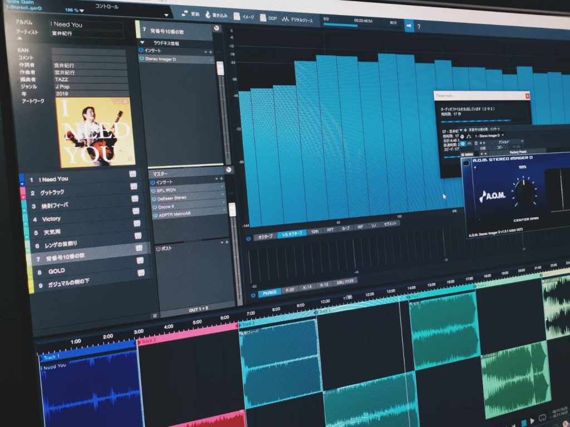Switch analyzer to オクターブ mode
The width and height of the screenshot is (570, 427).
click(x=265, y=237)
